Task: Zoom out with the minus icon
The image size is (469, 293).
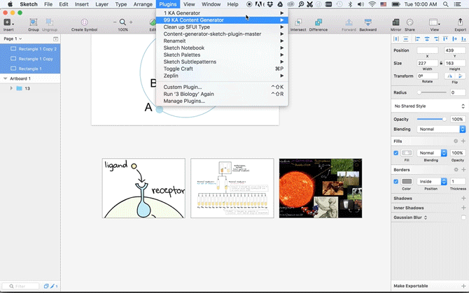Action: coord(115,22)
